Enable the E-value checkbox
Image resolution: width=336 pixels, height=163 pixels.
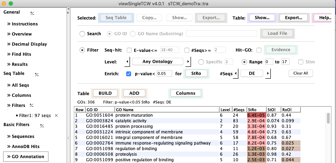pos(129,50)
